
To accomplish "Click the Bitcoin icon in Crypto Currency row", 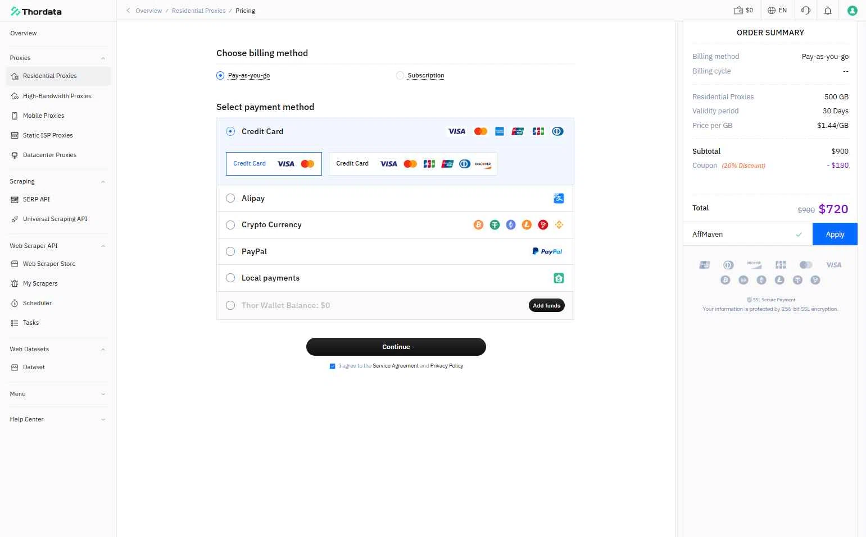I will 478,225.
